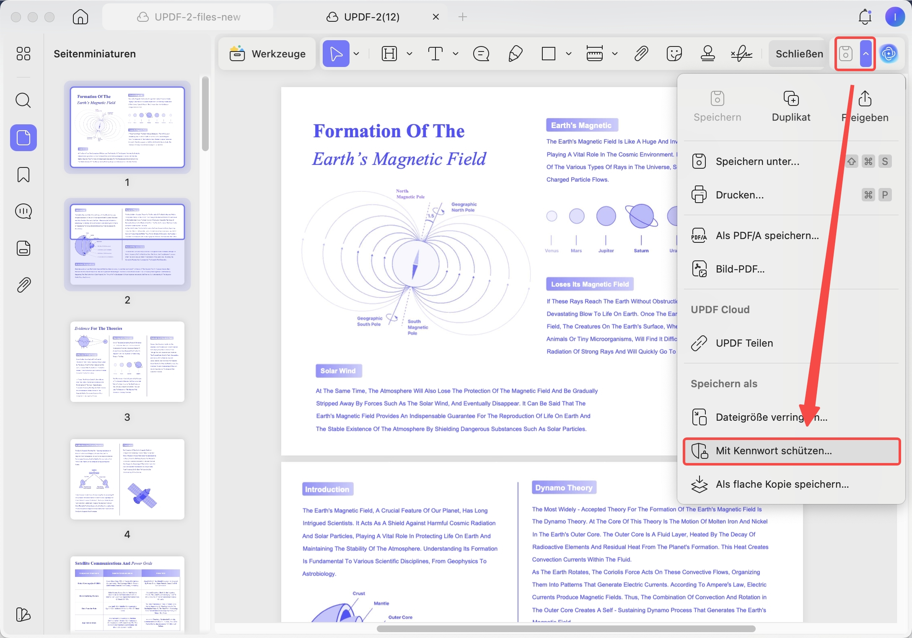Click the horizontal scrollbar at bottom
Screen dimensions: 912x638
(566, 628)
